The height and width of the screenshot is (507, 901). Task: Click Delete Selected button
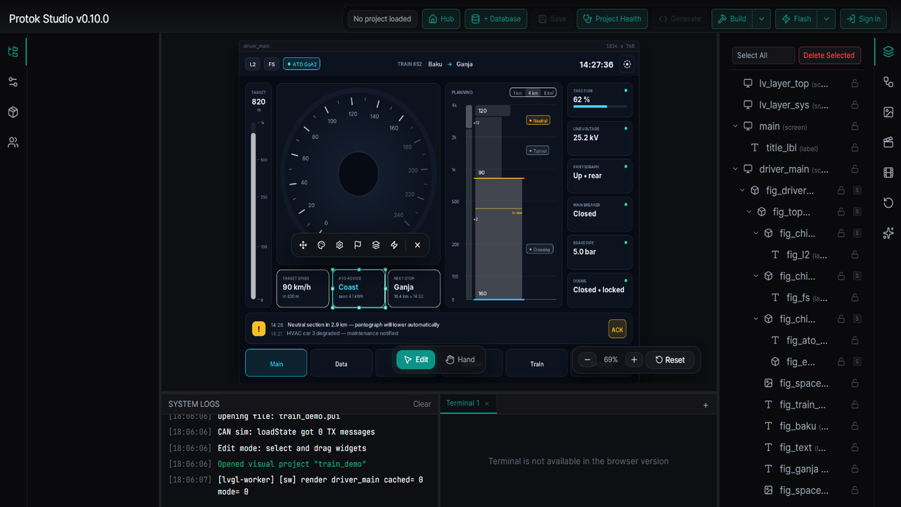click(828, 56)
